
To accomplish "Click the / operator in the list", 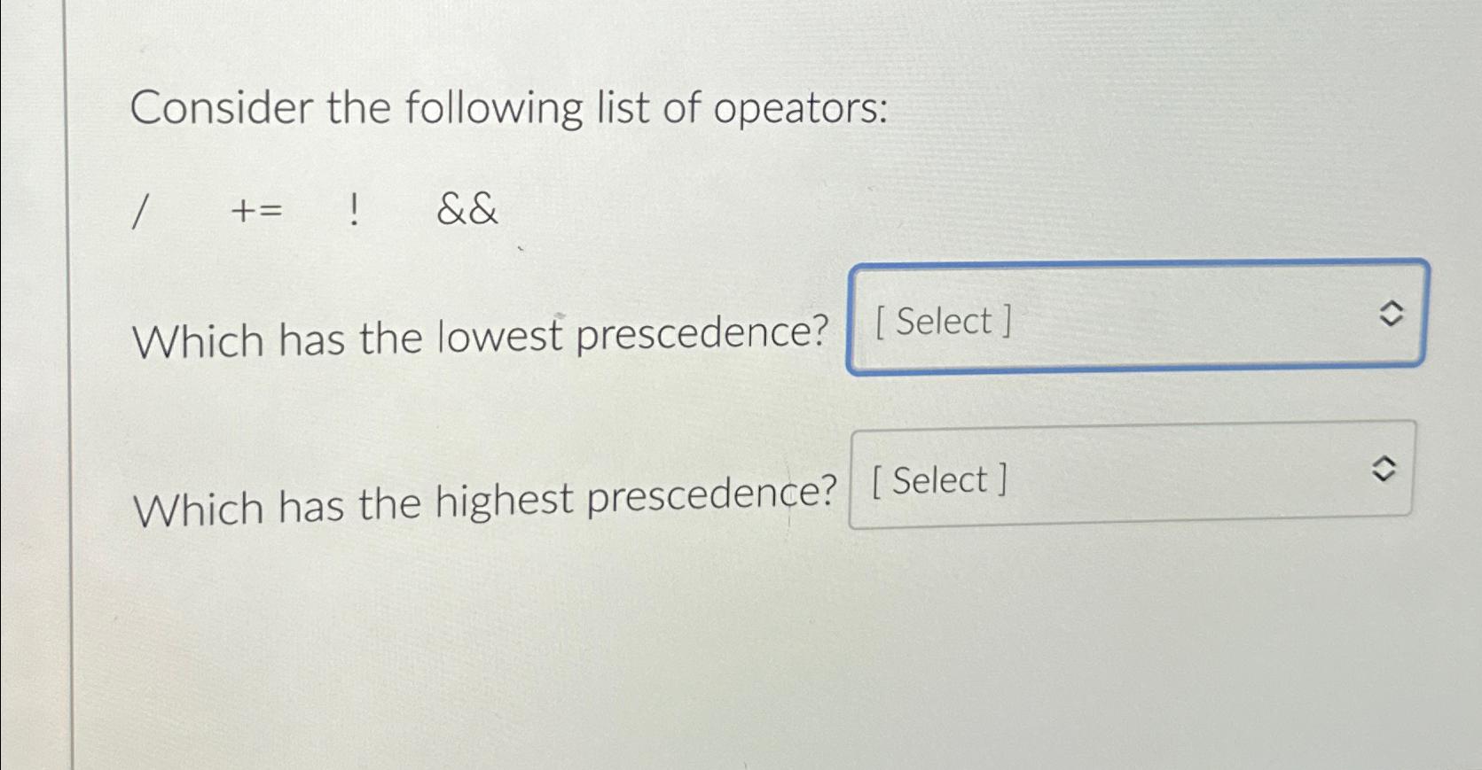I will pos(142,211).
